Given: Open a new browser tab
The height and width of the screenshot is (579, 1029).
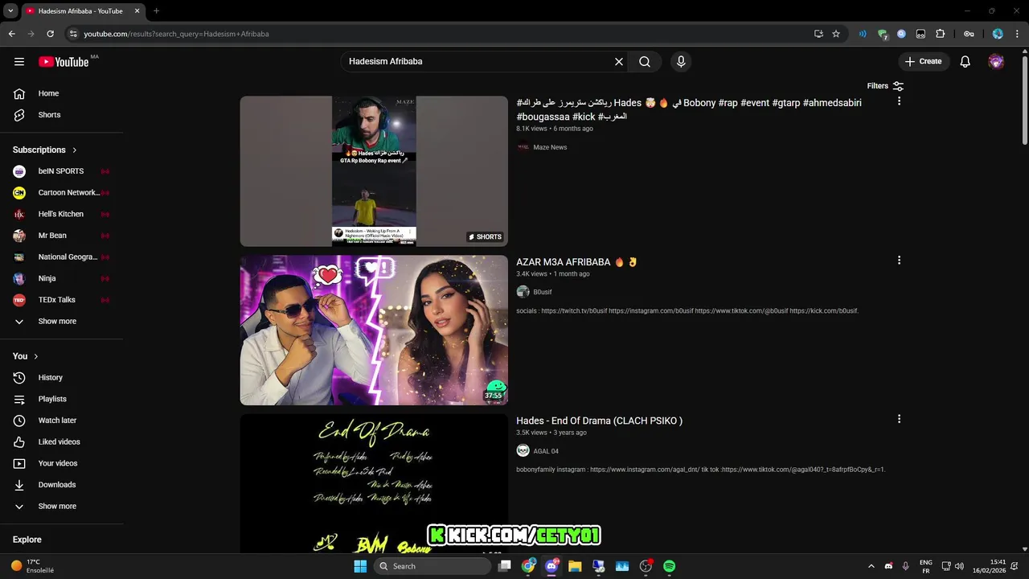Looking at the screenshot, I should [x=156, y=11].
